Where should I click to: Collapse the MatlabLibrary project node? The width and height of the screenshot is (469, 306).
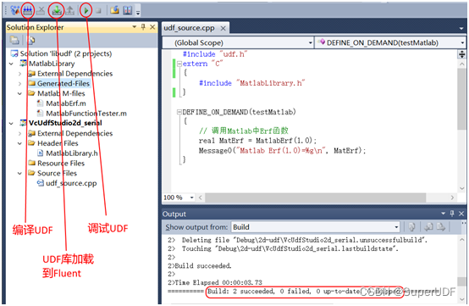click(x=11, y=64)
